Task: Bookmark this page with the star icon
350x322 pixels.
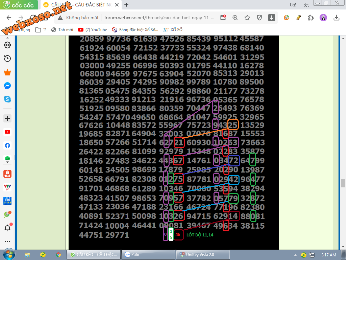Action: (247, 18)
